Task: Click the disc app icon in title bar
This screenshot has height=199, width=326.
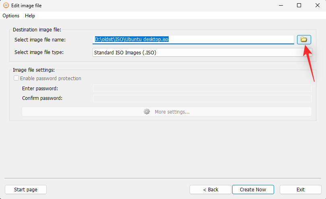Action: point(6,5)
